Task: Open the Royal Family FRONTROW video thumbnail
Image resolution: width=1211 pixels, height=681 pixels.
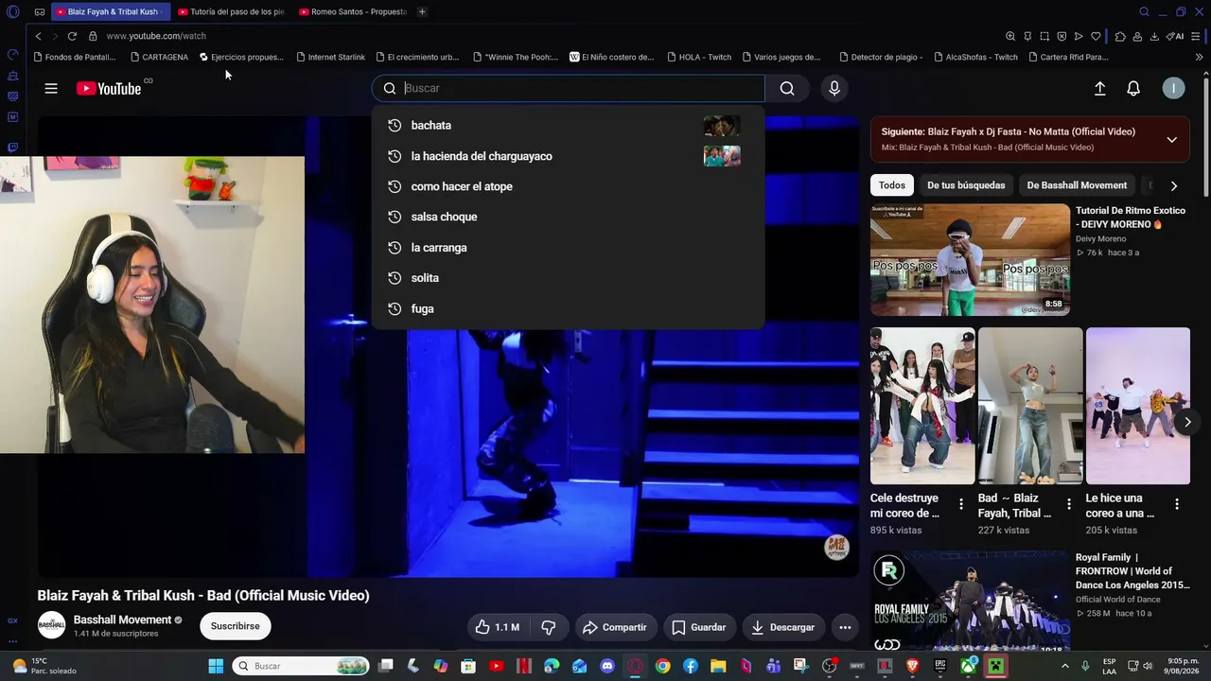Action: [970, 602]
